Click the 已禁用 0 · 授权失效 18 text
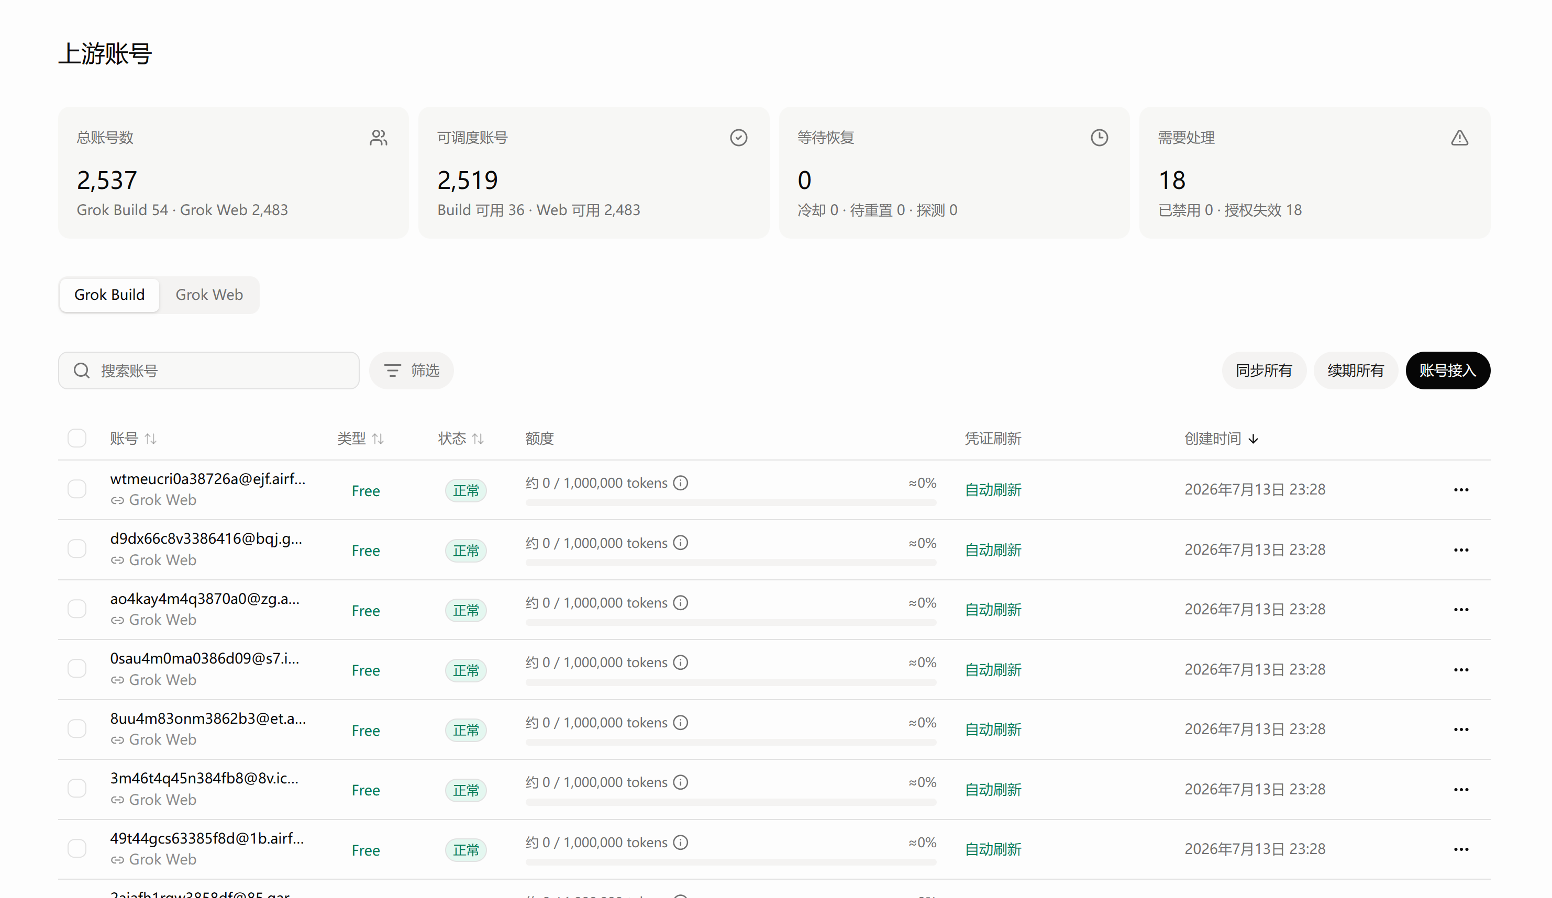The width and height of the screenshot is (1552, 898). click(x=1230, y=210)
